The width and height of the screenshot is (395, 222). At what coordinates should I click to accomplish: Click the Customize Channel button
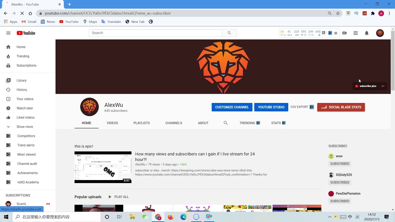[232, 107]
